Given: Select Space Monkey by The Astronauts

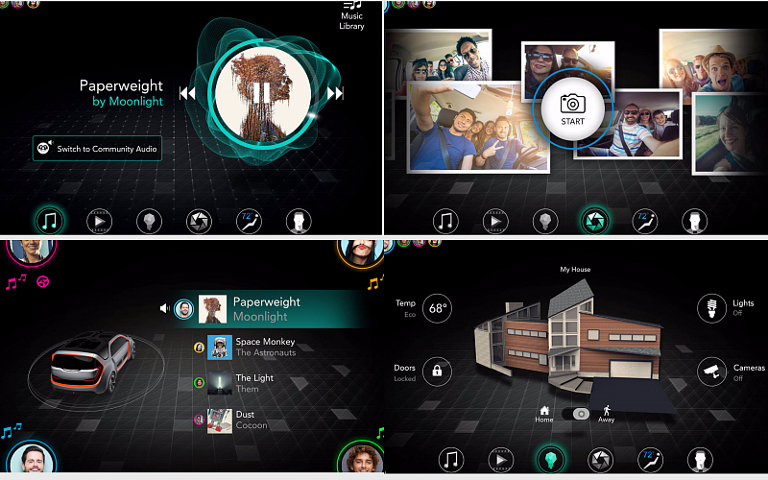Looking at the screenshot, I should coord(252,347).
